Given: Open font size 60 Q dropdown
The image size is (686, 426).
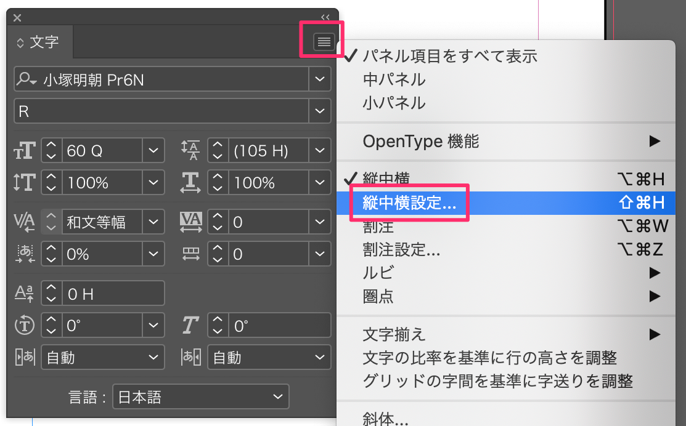Looking at the screenshot, I should [153, 150].
